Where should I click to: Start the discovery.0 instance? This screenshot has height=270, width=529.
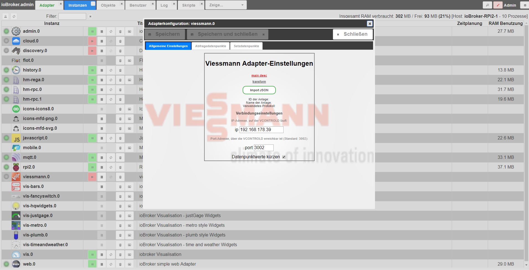(92, 51)
